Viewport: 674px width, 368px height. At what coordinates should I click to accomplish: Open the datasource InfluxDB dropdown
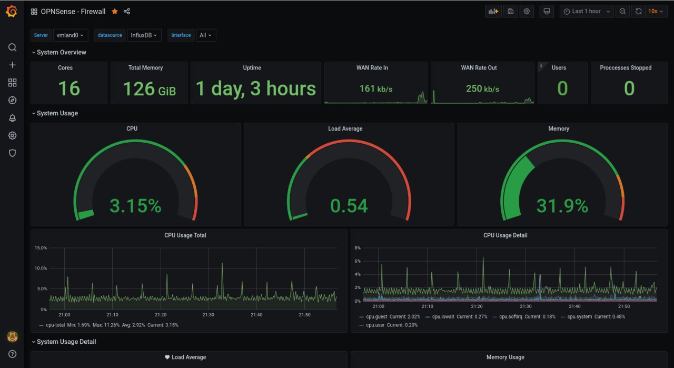point(144,35)
